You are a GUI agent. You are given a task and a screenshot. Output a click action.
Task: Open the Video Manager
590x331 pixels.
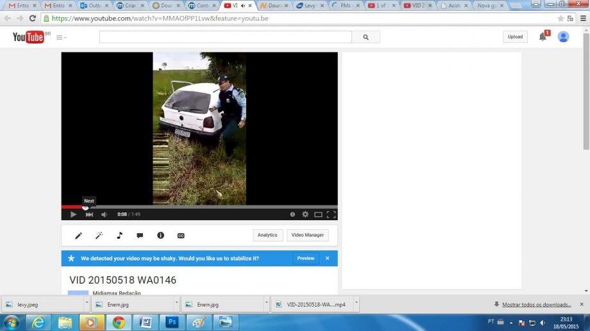pyautogui.click(x=308, y=235)
